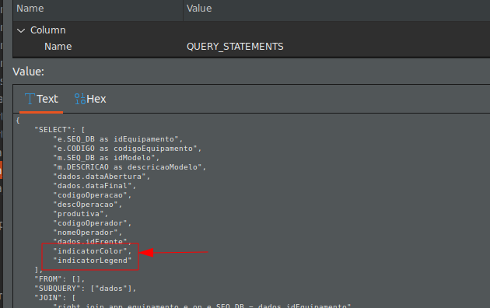Screen dimensions: 490x308
Task: Select the Column tree row label
Action: [48, 30]
